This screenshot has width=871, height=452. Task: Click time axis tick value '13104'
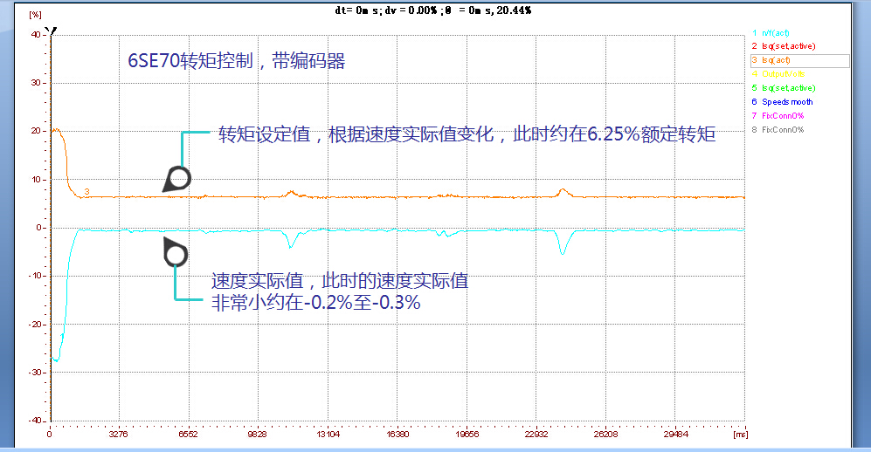point(328,435)
